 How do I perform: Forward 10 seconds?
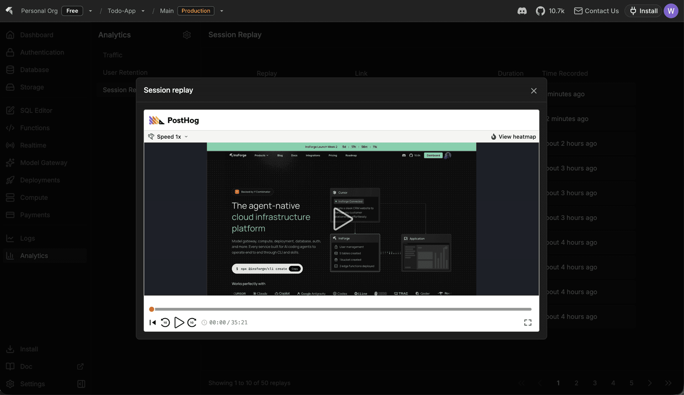pyautogui.click(x=192, y=322)
